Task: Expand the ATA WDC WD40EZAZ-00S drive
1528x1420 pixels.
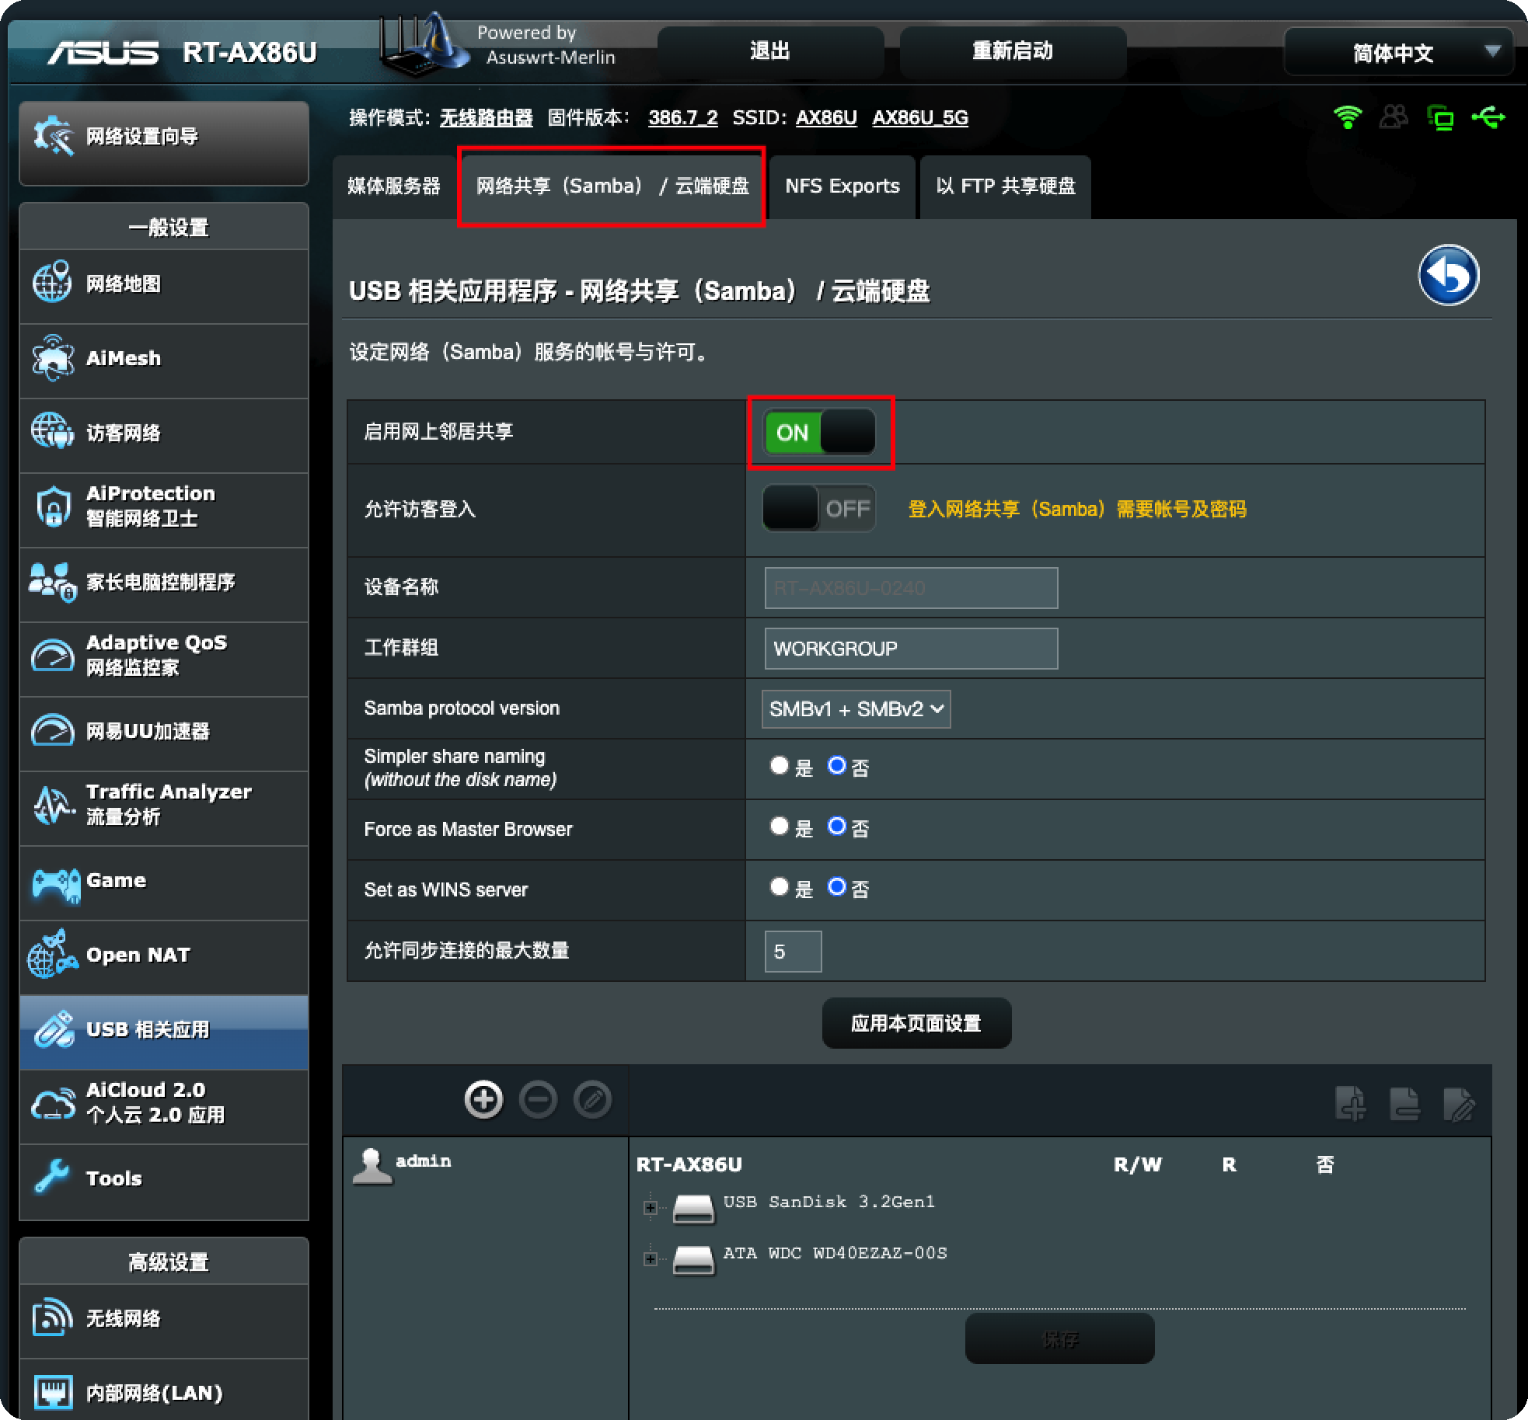Action: click(x=651, y=1259)
